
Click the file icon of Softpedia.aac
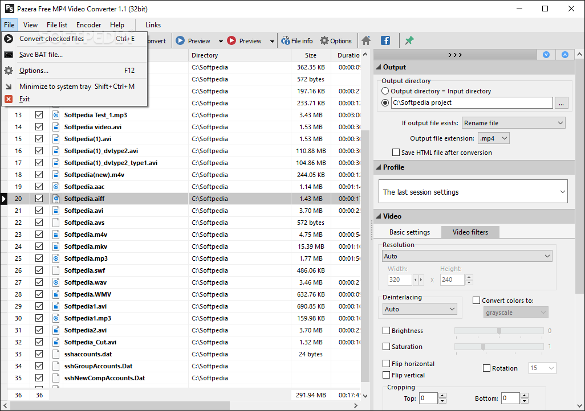[56, 187]
